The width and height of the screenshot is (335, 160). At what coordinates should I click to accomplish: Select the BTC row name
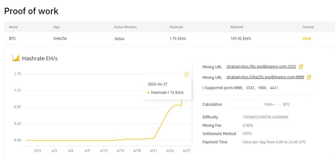(13, 39)
